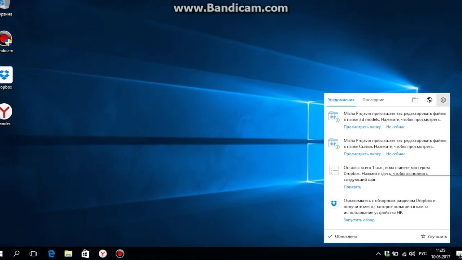Screen dimensions: 462x260
Task: Click shared folder icon of Статьи notification
Action: click(x=334, y=143)
